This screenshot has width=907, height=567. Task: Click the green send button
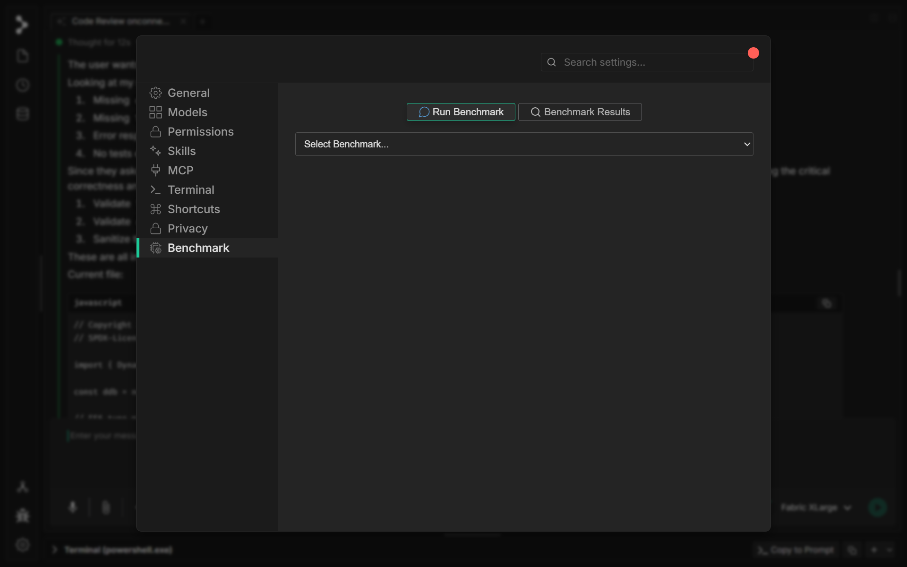click(877, 508)
